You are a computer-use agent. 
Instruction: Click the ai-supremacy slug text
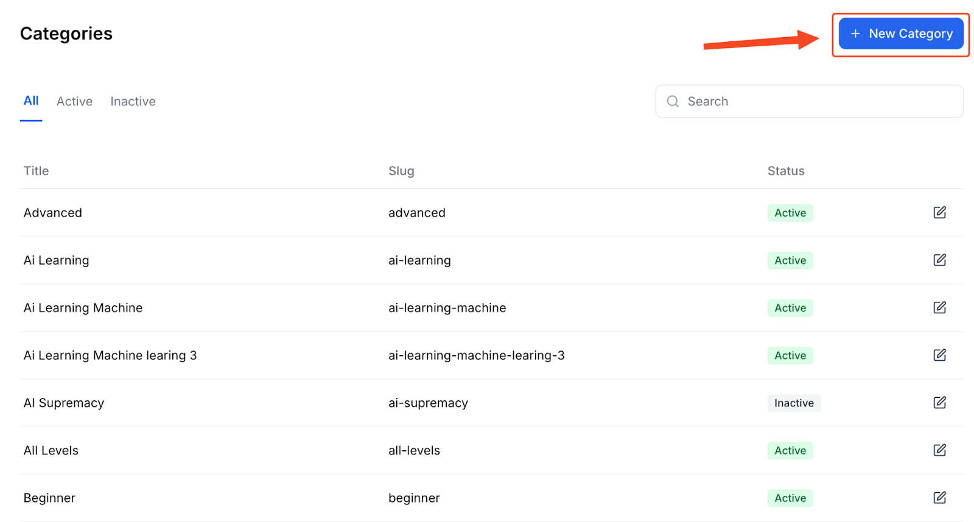coord(428,403)
